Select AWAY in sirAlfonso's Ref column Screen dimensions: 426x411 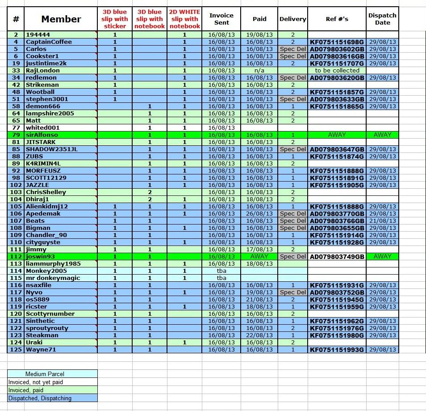[337, 135]
